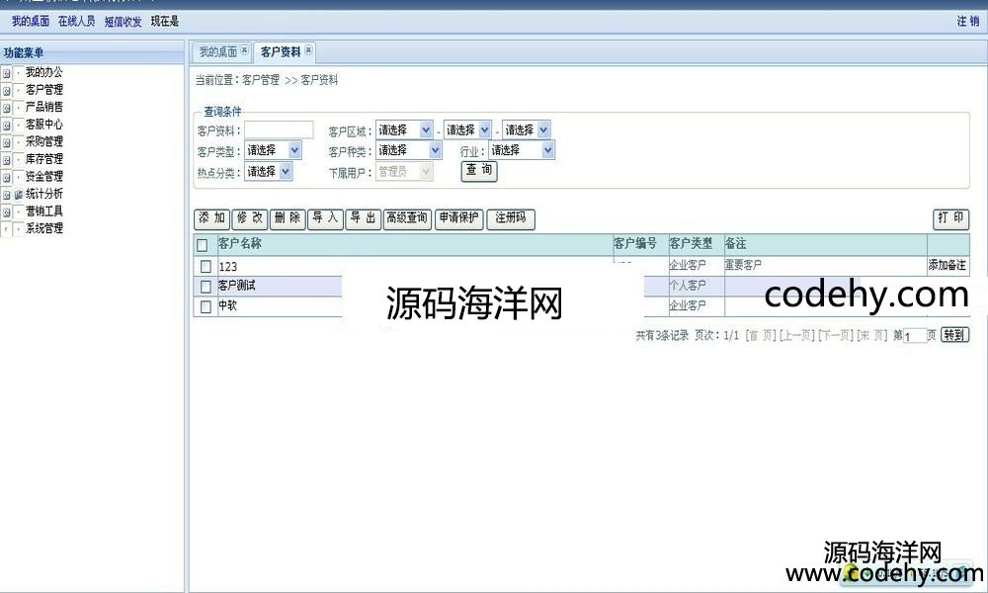988x593 pixels.
Task: Open 客户管理 menu item
Action: coord(44,90)
